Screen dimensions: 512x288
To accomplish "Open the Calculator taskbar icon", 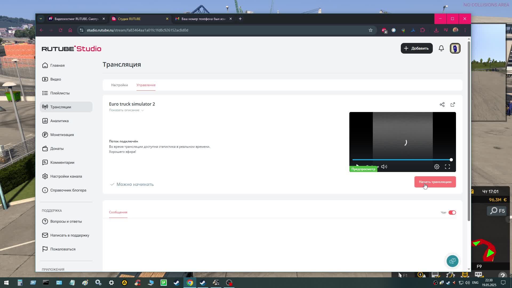I will click(20, 283).
